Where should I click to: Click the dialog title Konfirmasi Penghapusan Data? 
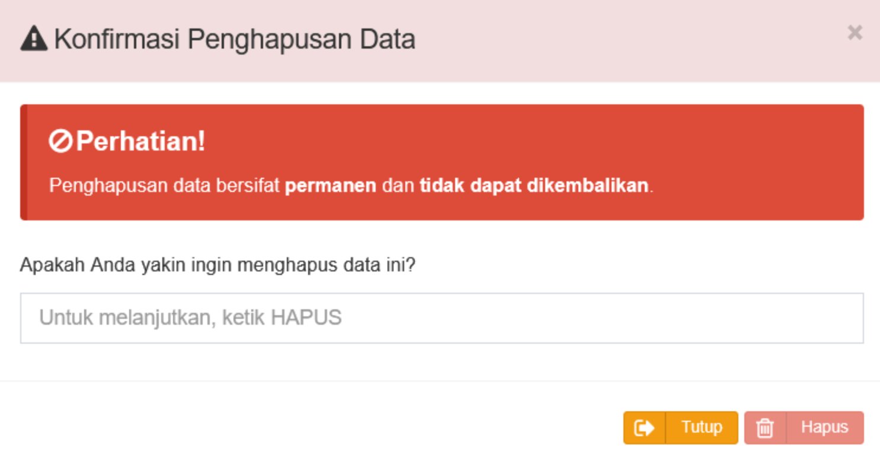[x=235, y=38]
